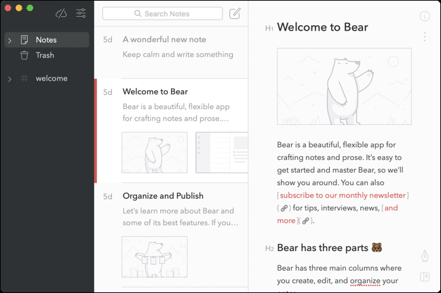Open the 'Welcome to Bear' note in list
The width and height of the screenshot is (441, 293).
(171, 131)
